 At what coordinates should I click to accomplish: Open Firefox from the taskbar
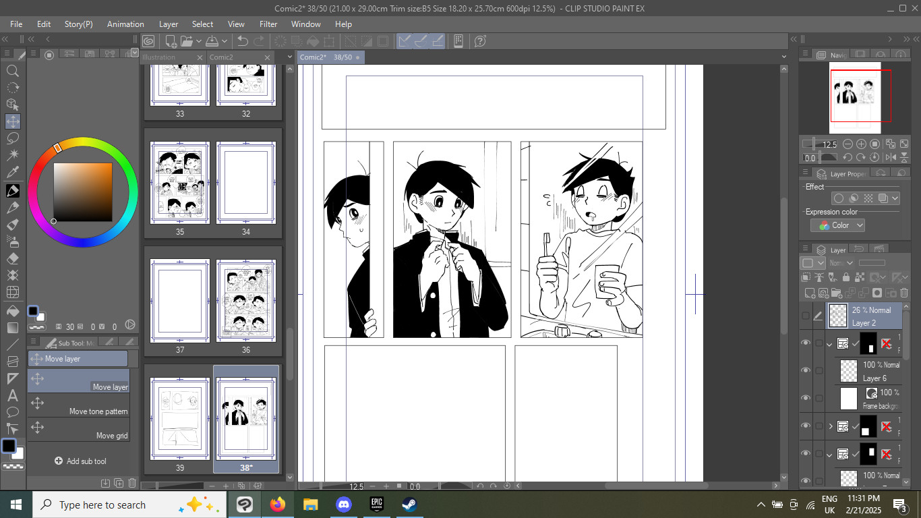(x=277, y=505)
